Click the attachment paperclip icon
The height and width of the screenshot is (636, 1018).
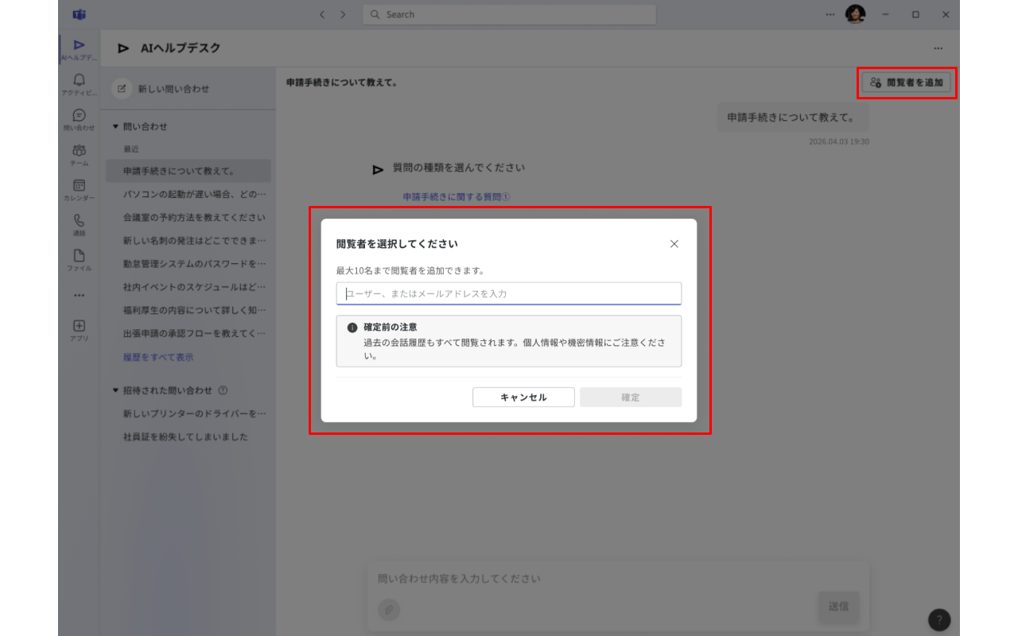click(389, 610)
